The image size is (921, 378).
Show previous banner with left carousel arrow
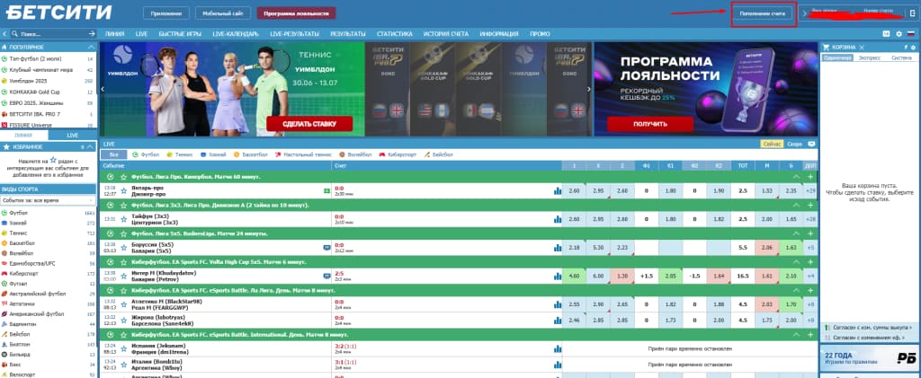[x=103, y=89]
